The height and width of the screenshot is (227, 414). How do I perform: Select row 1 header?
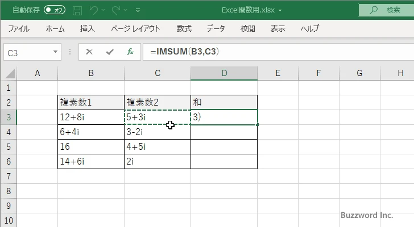(9, 88)
